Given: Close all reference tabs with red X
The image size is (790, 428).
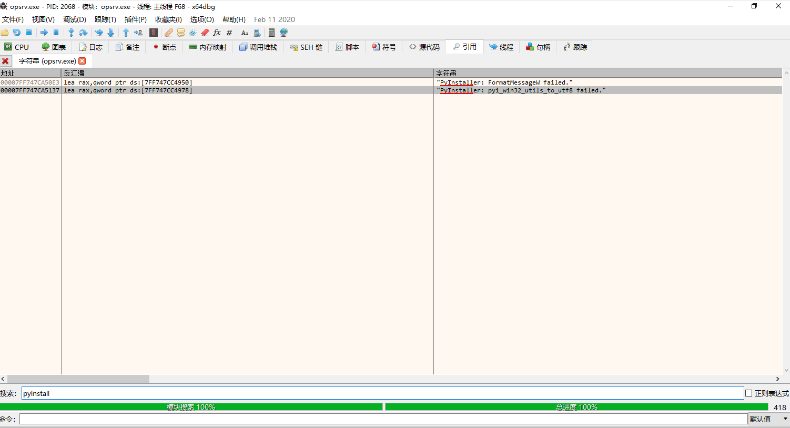Looking at the screenshot, I should 5,61.
